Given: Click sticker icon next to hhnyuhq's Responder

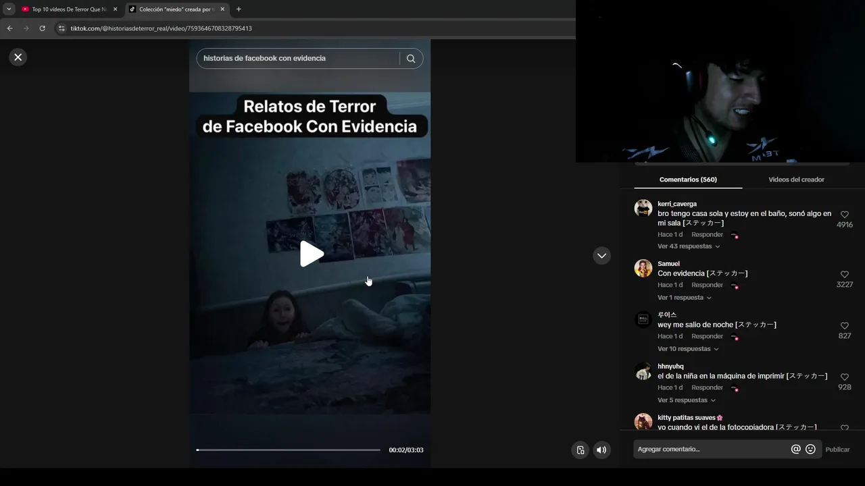Looking at the screenshot, I should 735,388.
